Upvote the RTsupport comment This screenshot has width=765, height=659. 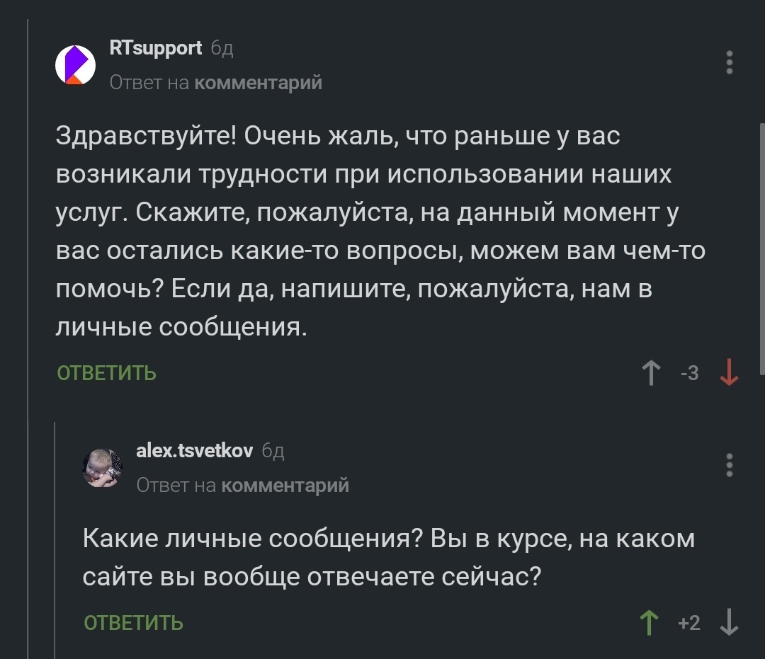click(x=650, y=372)
